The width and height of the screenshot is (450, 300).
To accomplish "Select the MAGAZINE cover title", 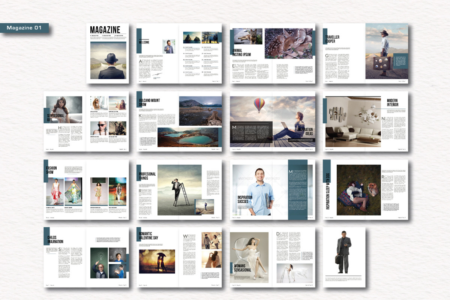I will click(105, 30).
